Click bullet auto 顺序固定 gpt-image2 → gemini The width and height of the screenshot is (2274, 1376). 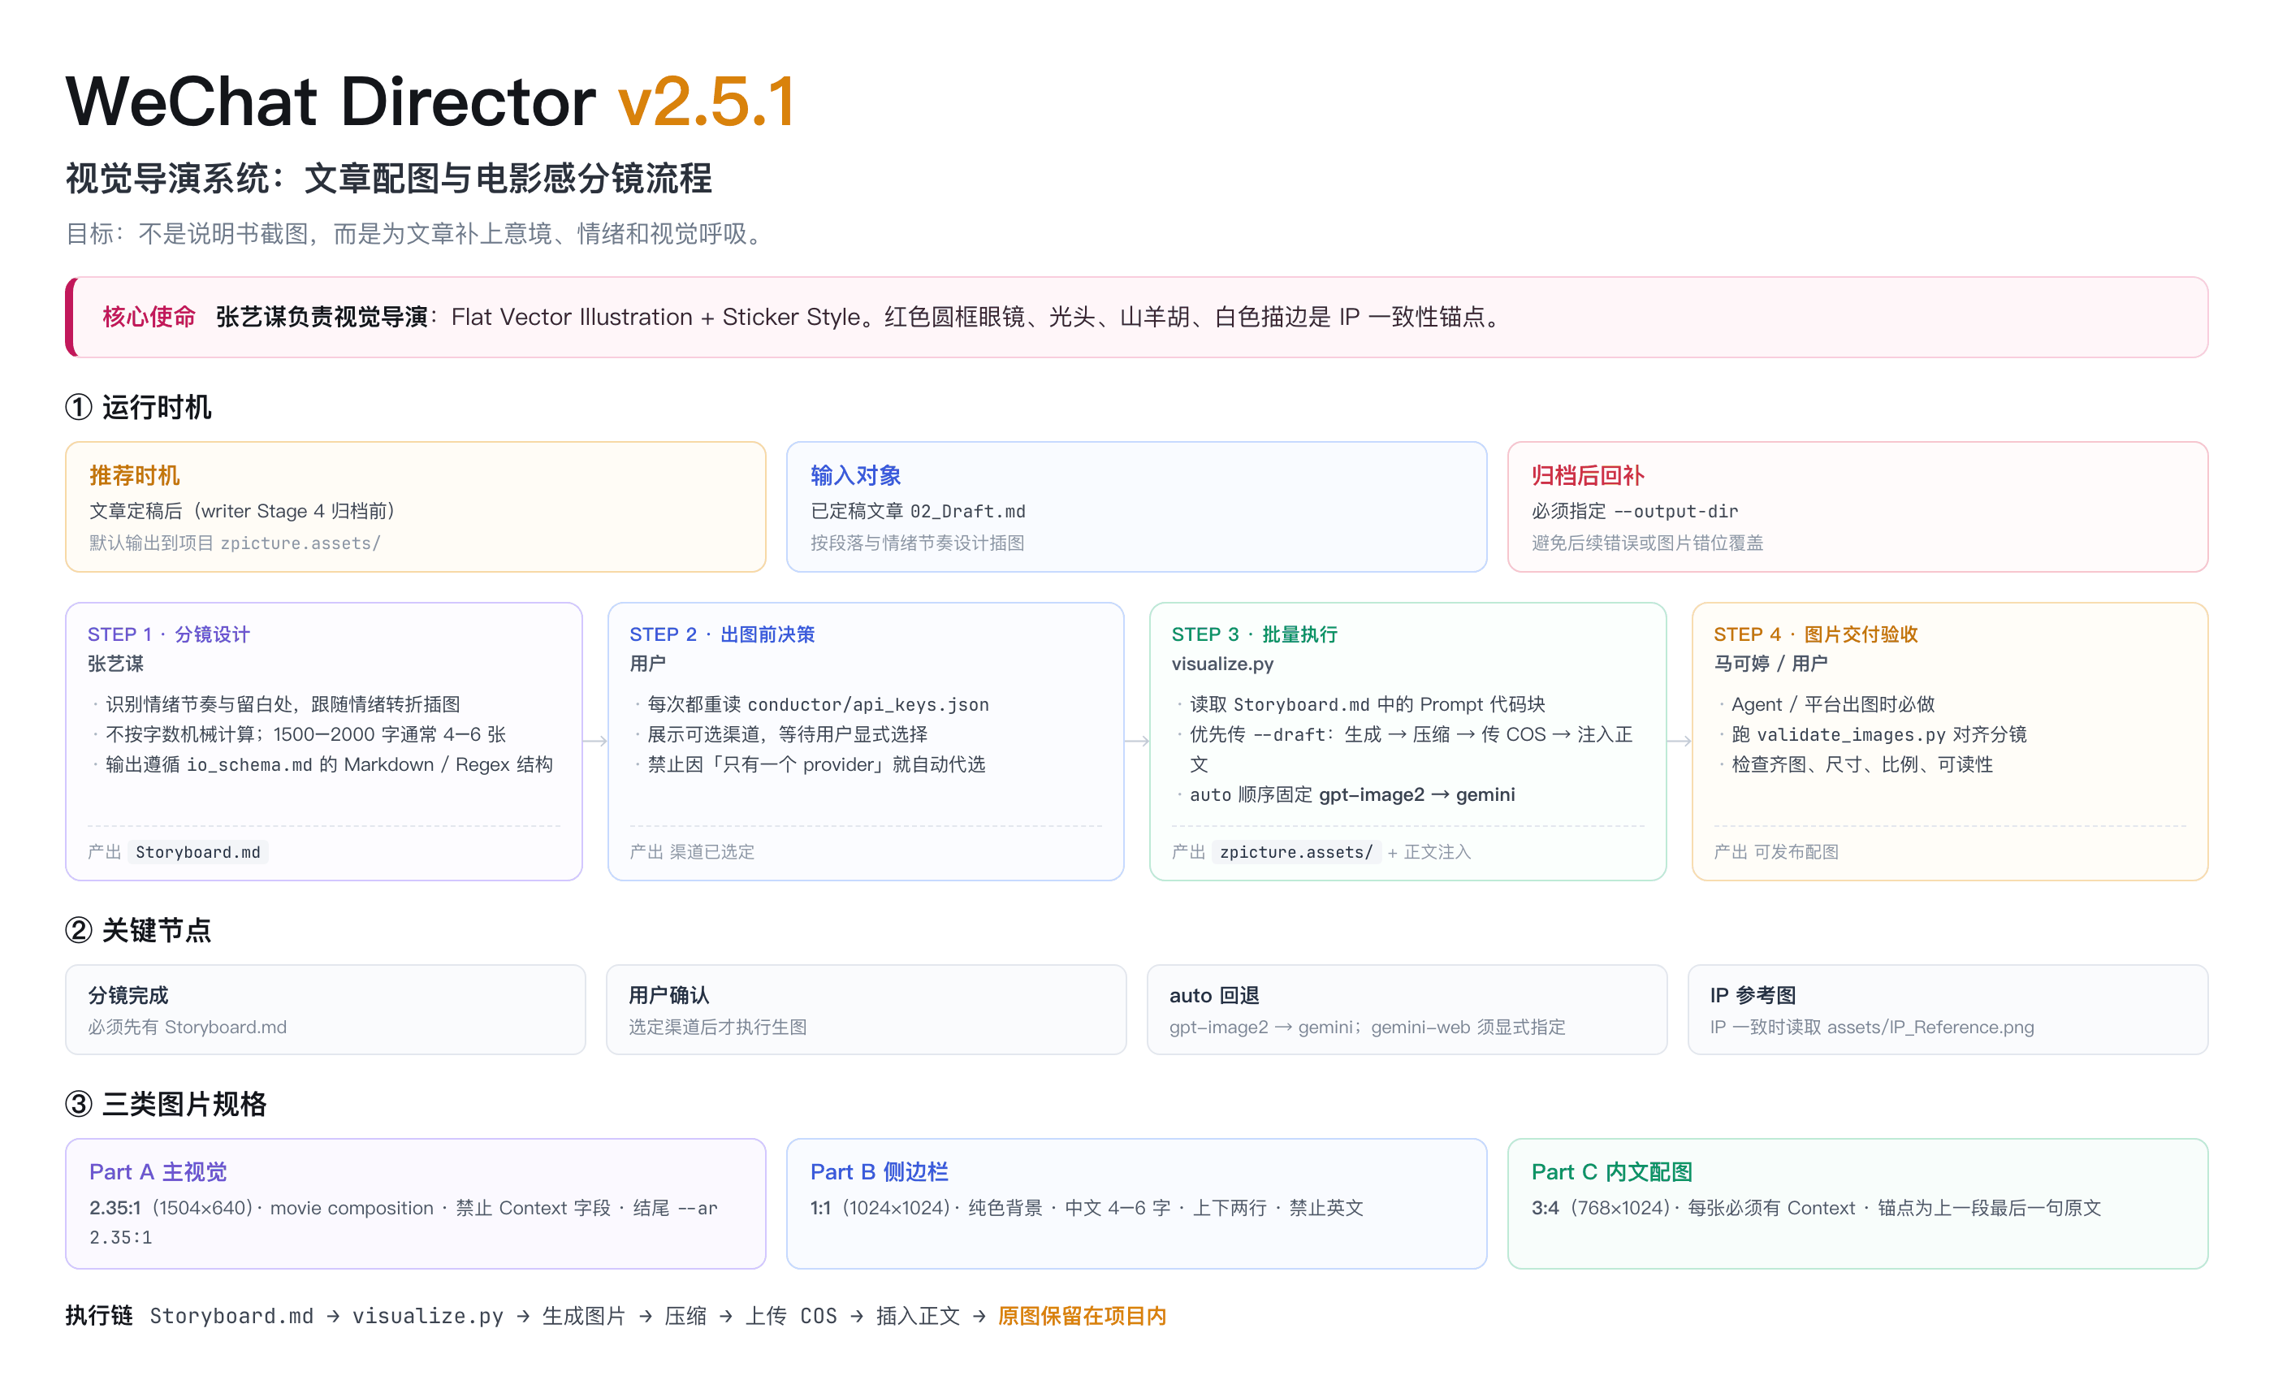point(1352,794)
